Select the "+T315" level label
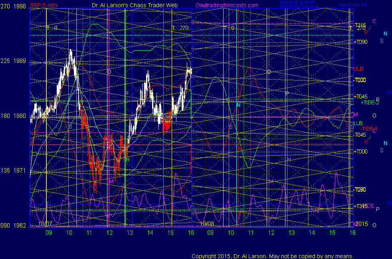This screenshot has height=259, width=392. [360, 206]
